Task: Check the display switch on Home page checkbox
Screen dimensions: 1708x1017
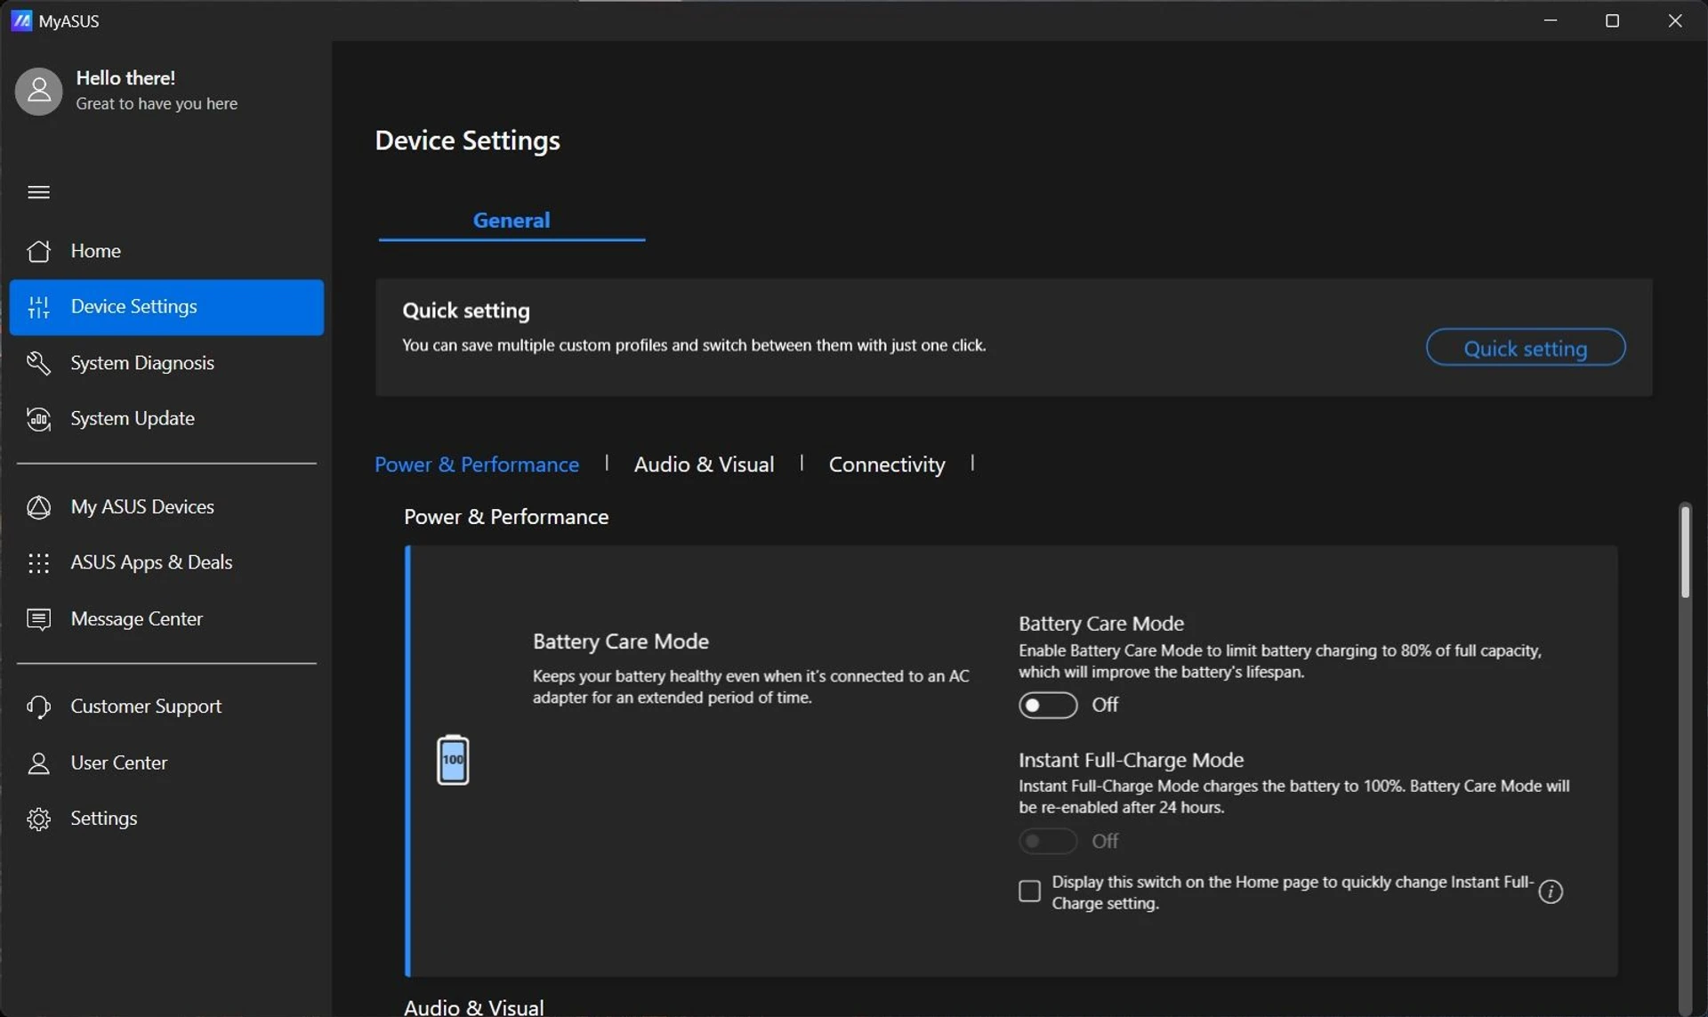Action: (x=1029, y=892)
